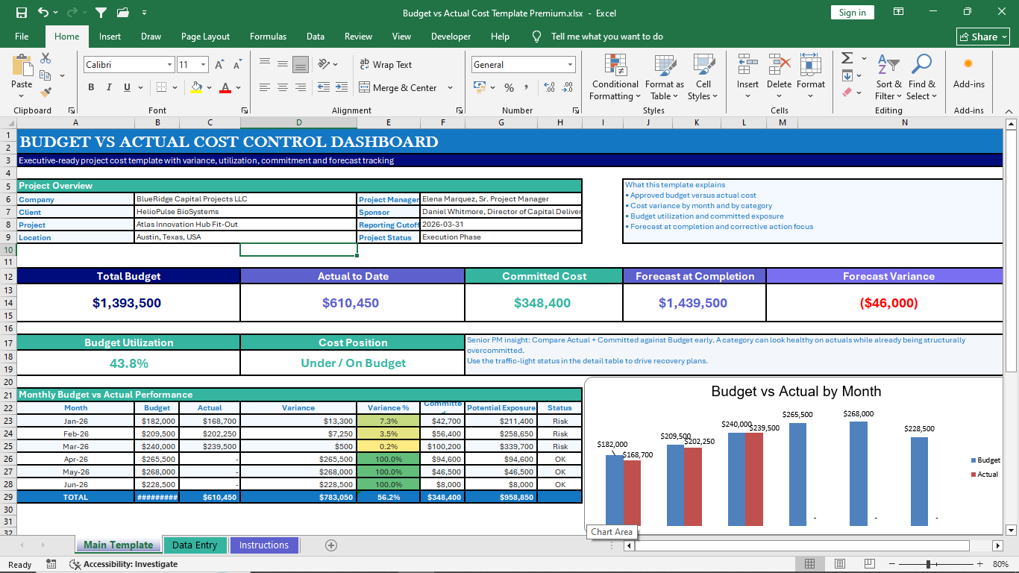This screenshot has height=573, width=1019.
Task: Apply yellow fill color bucket
Action: 196,87
